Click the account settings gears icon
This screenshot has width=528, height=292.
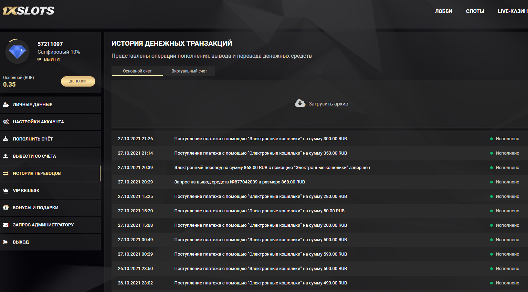(x=6, y=122)
